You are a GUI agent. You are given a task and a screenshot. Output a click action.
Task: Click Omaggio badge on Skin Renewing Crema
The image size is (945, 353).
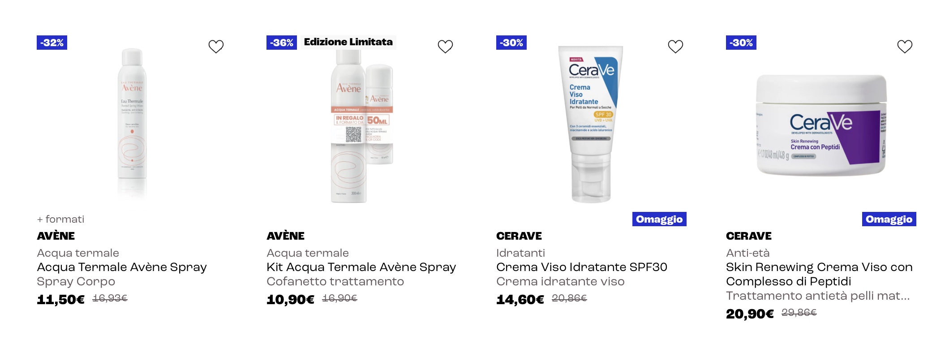pos(889,219)
